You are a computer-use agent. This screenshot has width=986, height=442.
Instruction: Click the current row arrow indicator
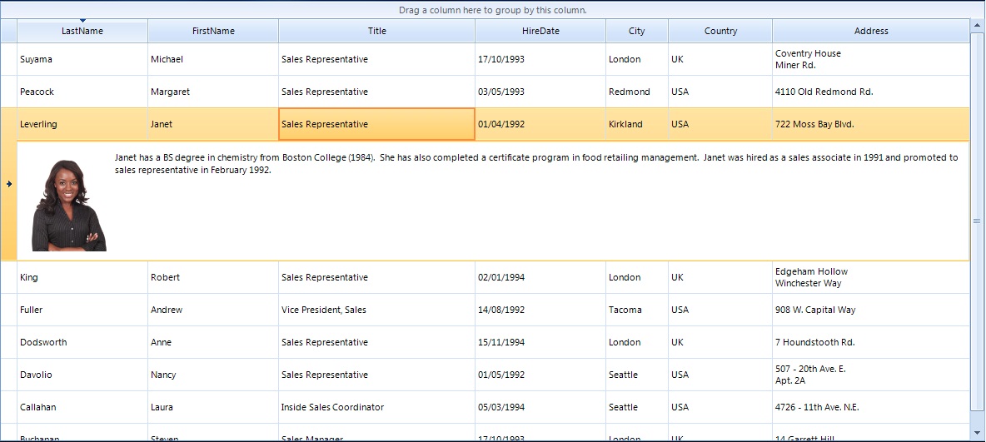(x=8, y=184)
